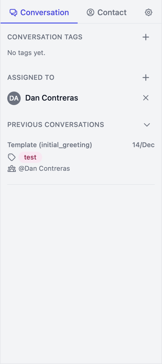Collapse the Previous Conversations section chevron

pos(147,125)
